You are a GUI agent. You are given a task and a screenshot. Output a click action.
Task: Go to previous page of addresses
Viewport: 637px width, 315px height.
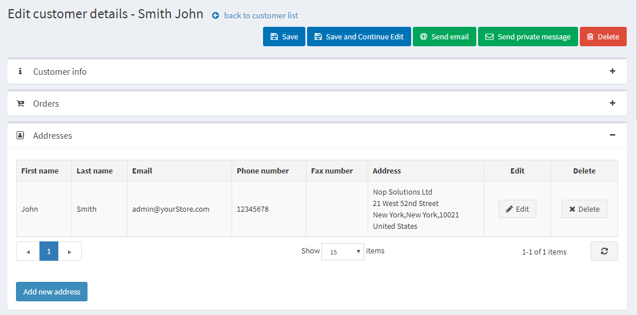pos(28,251)
